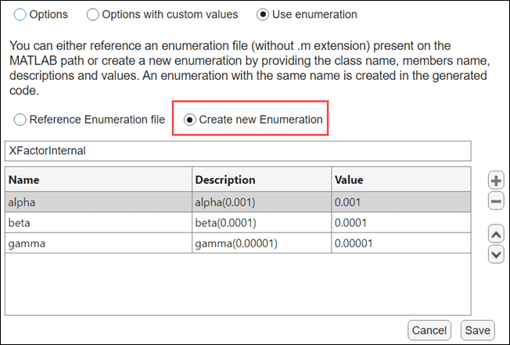
Task: Select the Options radio button
Action: point(20,14)
